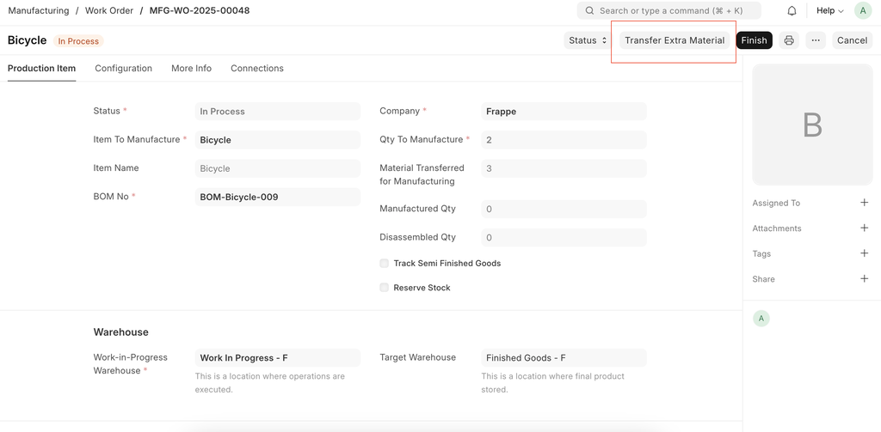The image size is (881, 432).
Task: Add a tag with the plus icon
Action: click(864, 253)
